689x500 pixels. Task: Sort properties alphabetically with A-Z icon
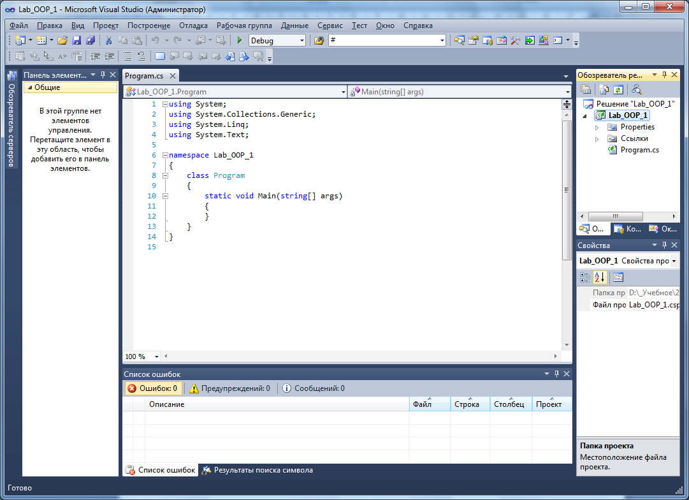pyautogui.click(x=600, y=277)
